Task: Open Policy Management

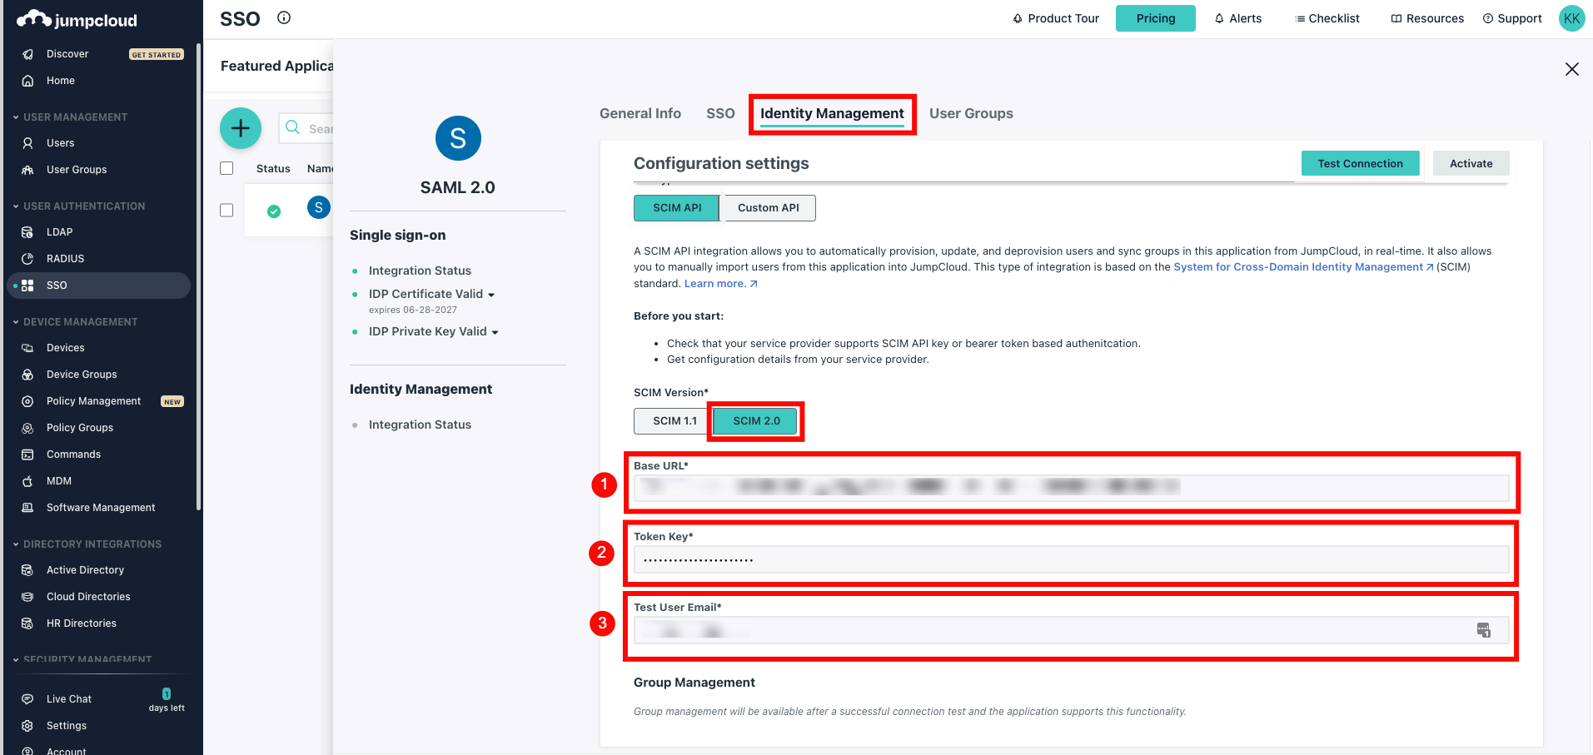Action: [x=94, y=401]
